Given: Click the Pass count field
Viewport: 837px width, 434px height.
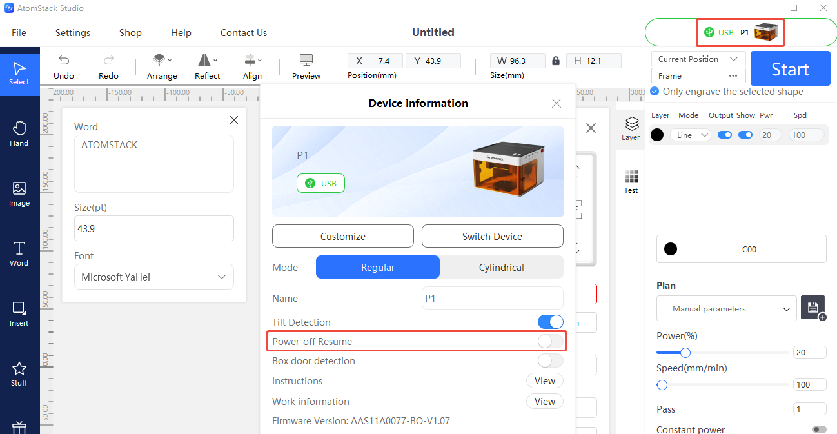Looking at the screenshot, I should click(x=810, y=409).
